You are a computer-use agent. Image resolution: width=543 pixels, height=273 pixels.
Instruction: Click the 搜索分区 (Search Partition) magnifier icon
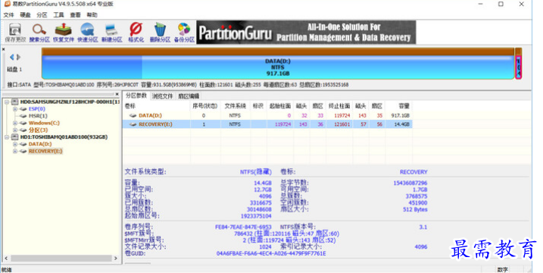coord(39,30)
